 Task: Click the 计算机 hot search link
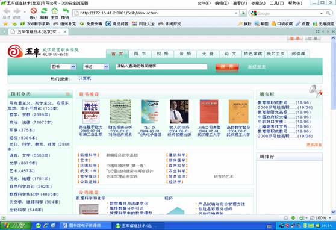pos(85,78)
